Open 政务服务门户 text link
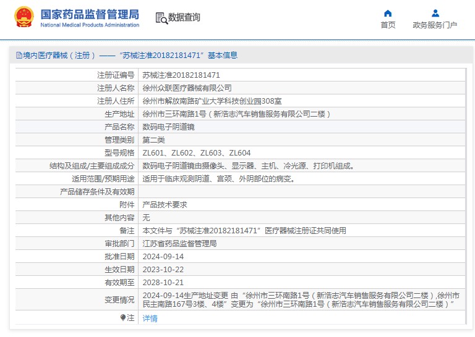 435,25
